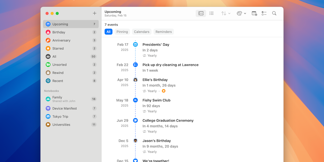Click Jason's avatar on the timeline
324x162 pixels.
pyautogui.click(x=135, y=141)
